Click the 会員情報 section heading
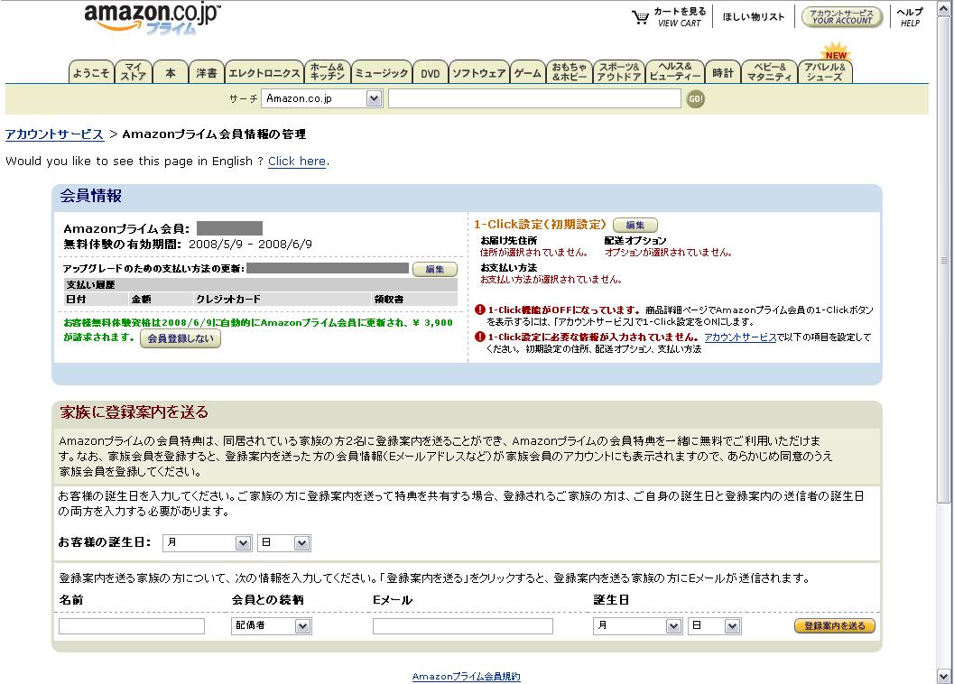The height and width of the screenshot is (684, 954). 90,196
